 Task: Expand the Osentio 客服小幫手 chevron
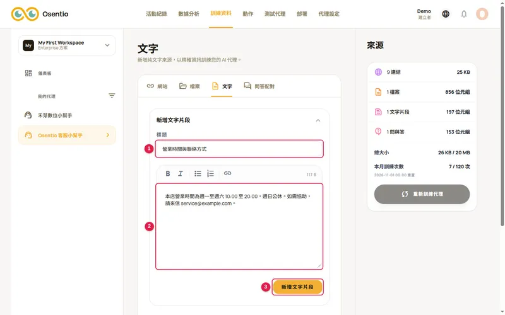click(107, 135)
